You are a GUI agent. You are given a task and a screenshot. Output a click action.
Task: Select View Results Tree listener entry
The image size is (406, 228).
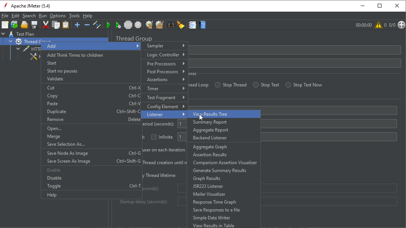tap(210, 114)
